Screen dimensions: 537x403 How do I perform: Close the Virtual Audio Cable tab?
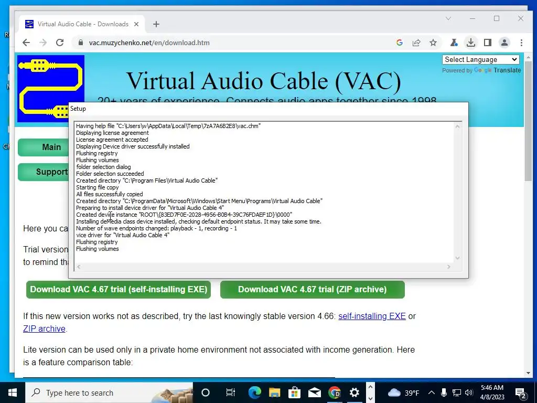coord(136,24)
